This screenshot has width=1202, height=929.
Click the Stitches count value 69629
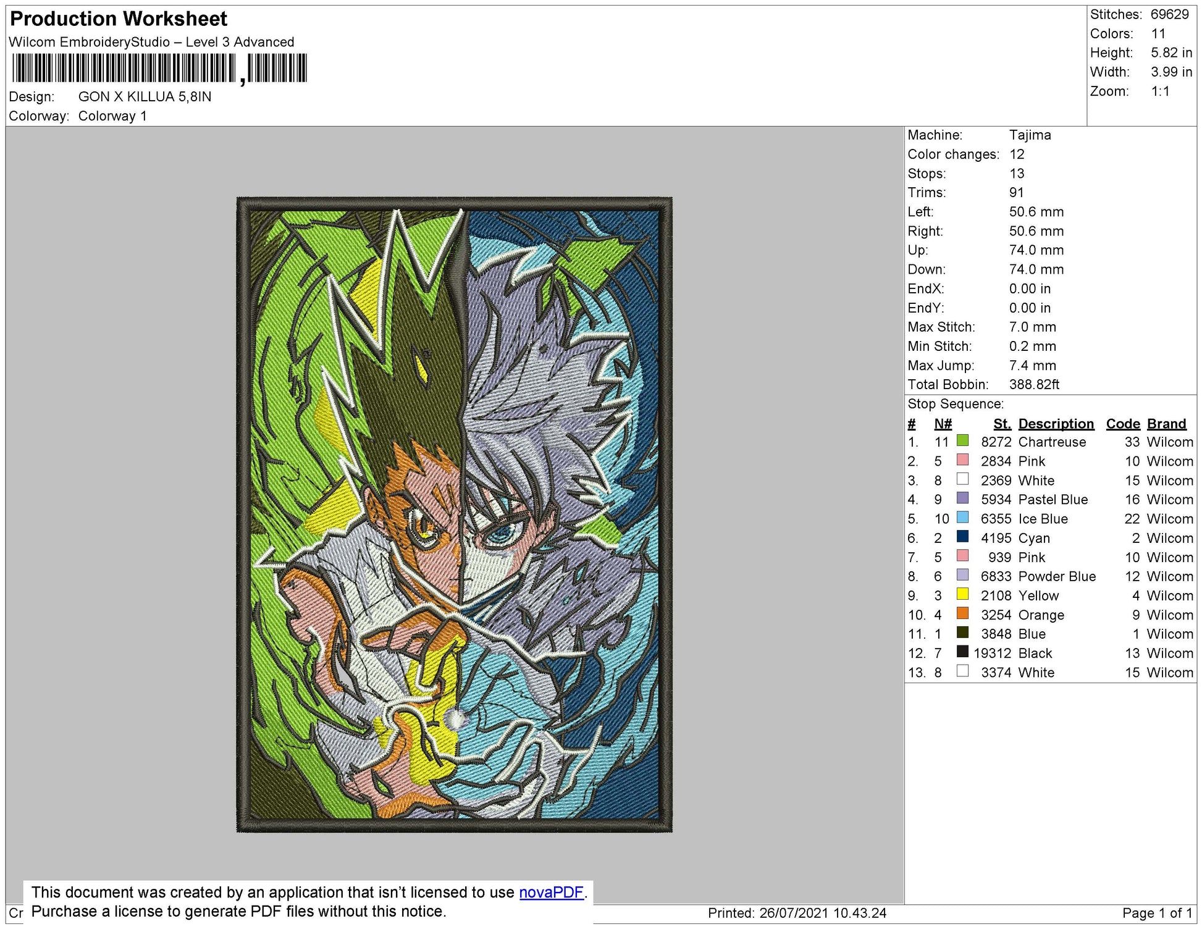pos(1169,14)
